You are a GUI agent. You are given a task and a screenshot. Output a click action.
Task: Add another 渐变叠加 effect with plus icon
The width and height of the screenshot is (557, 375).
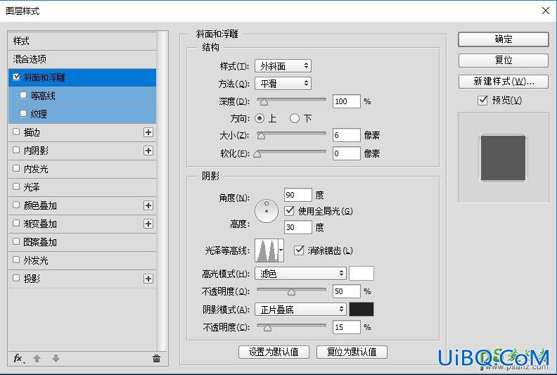[148, 224]
